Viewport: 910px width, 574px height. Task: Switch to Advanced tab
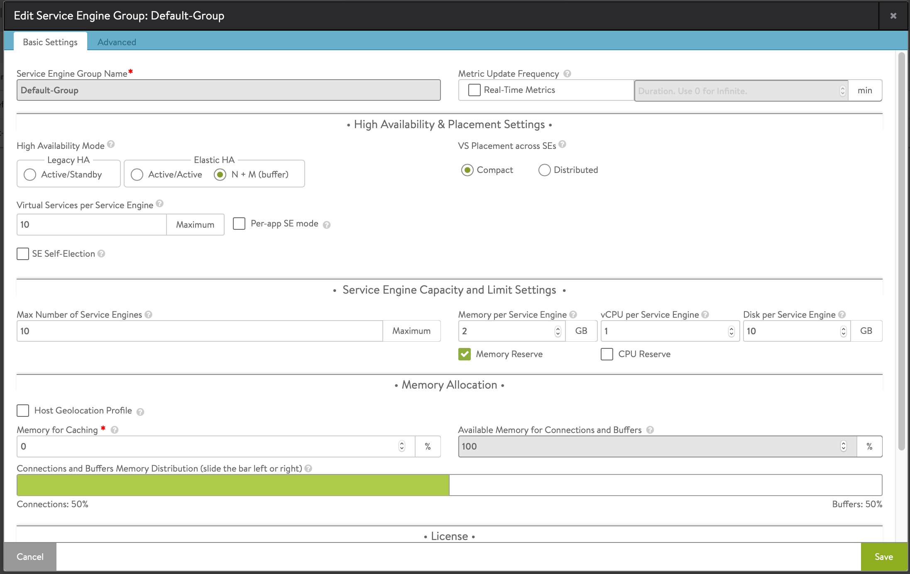point(117,42)
